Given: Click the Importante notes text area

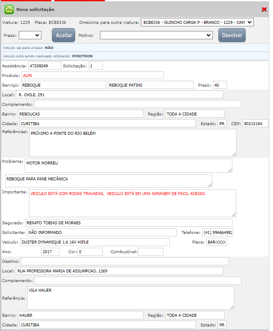Looking at the screenshot, I should click(133, 203).
